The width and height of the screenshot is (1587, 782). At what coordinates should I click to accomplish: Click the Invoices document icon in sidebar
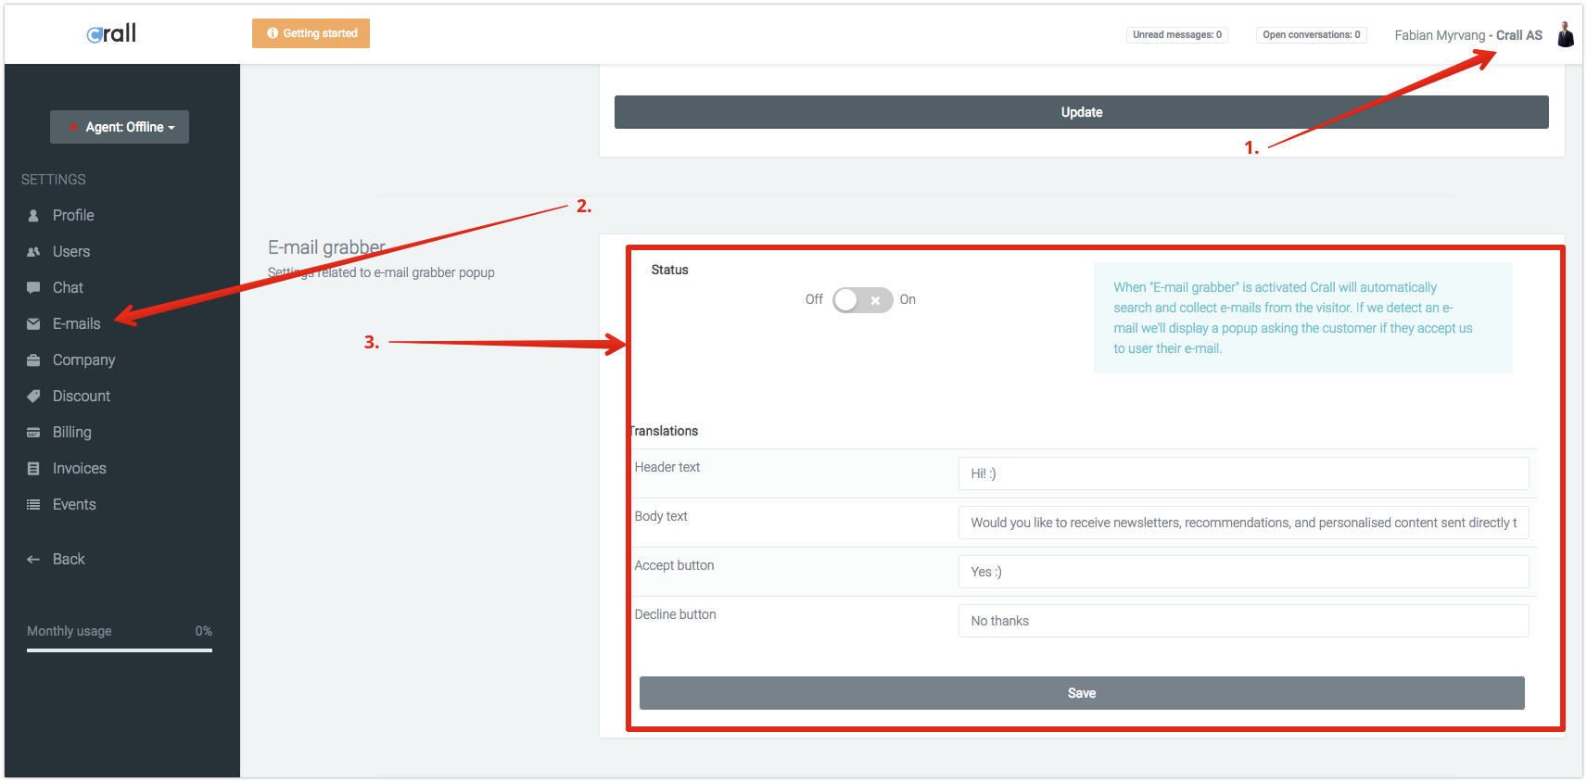[x=33, y=469]
